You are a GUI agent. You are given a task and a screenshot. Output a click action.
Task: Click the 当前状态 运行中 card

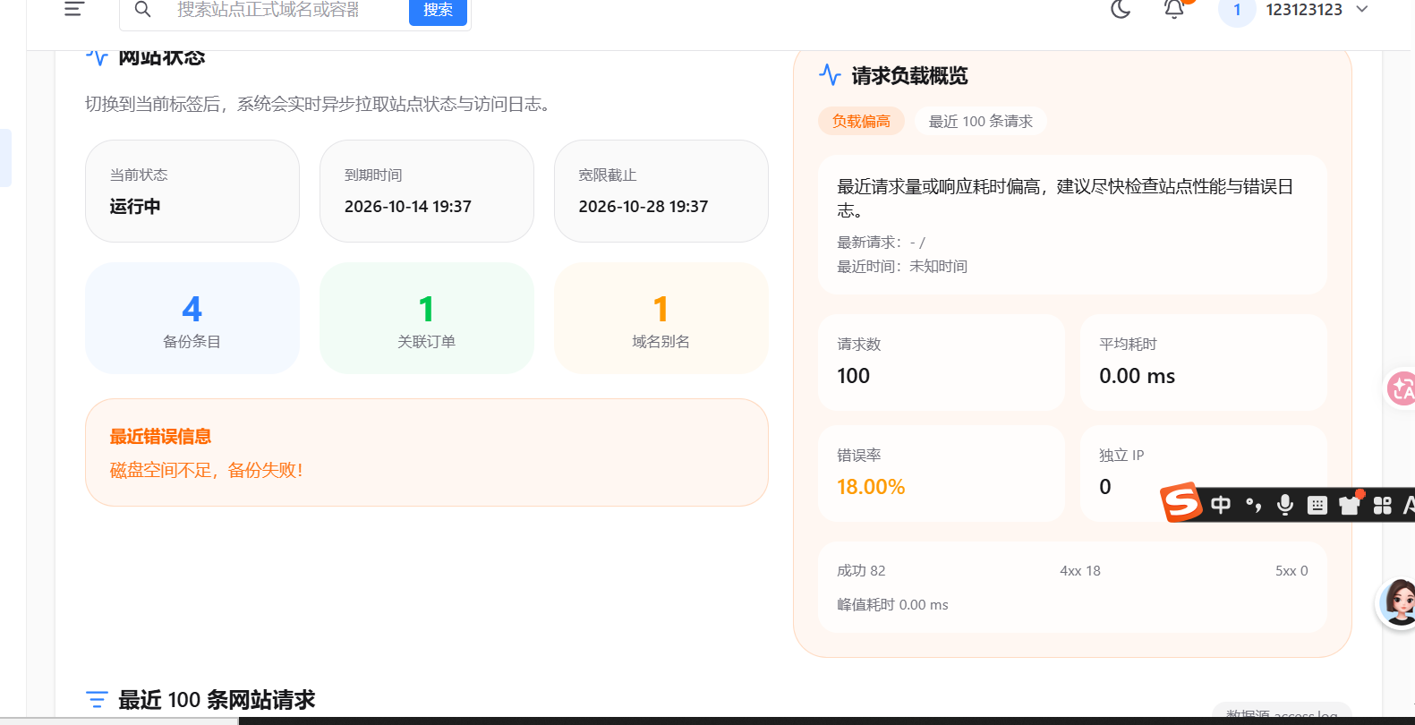tap(192, 191)
